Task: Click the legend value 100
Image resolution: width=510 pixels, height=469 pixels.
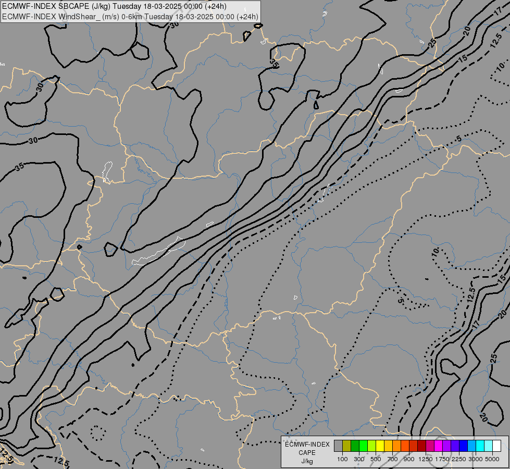Action: (x=342, y=459)
